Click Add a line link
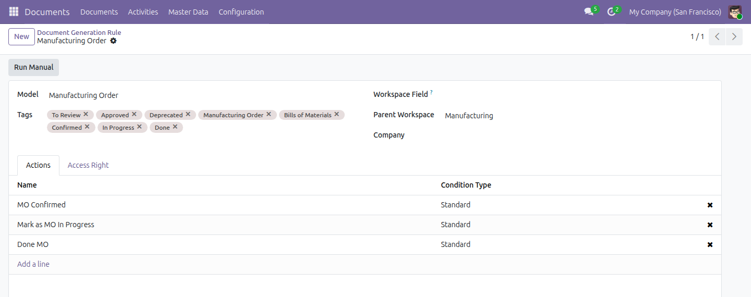This screenshot has width=751, height=297. [33, 264]
